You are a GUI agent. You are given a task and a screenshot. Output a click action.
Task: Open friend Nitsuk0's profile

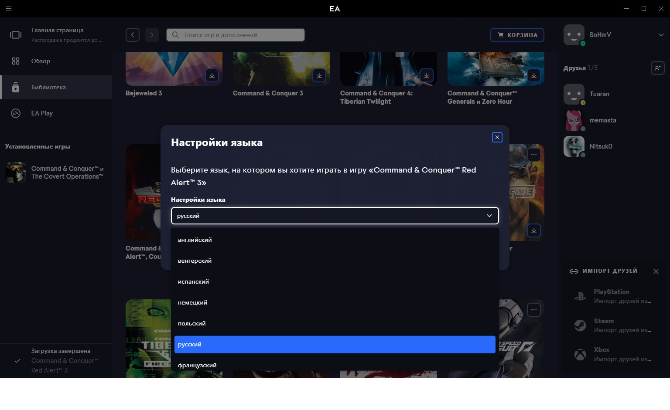[614, 146]
